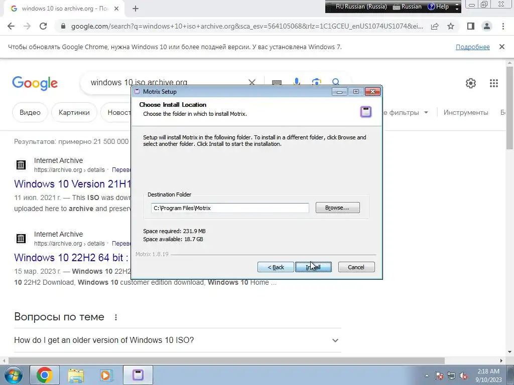The width and height of the screenshot is (514, 385).
Task: Click the Chrome address bar URL
Action: click(247, 26)
